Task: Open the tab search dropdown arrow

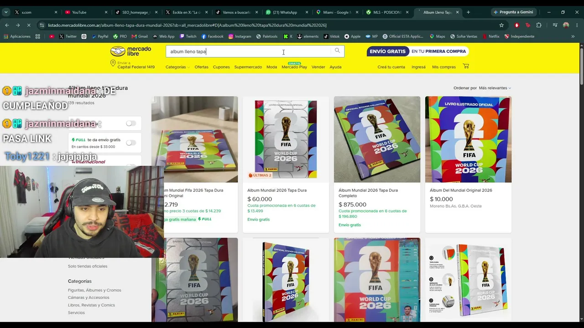Action: click(x=6, y=12)
